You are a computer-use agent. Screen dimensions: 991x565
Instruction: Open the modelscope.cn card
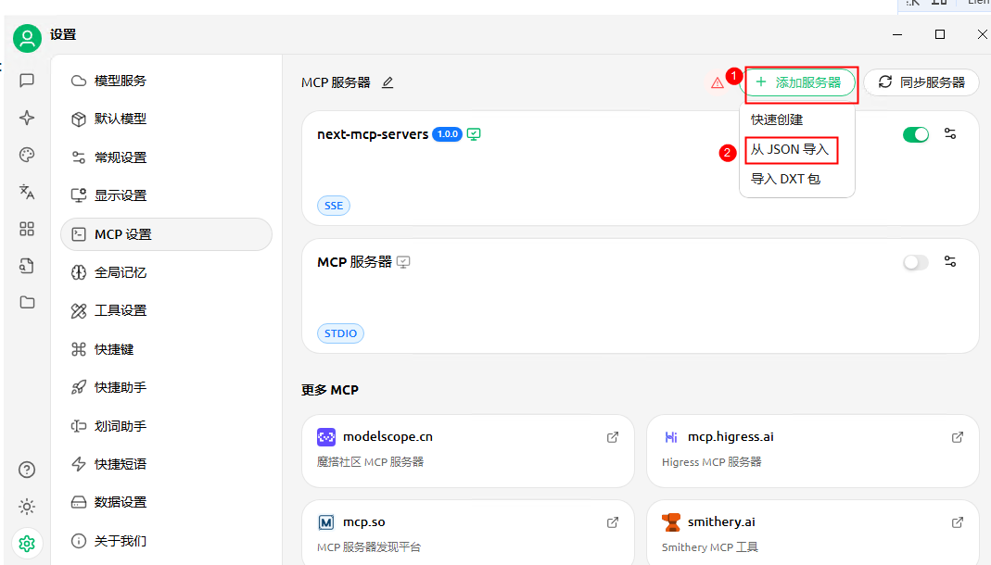point(468,451)
